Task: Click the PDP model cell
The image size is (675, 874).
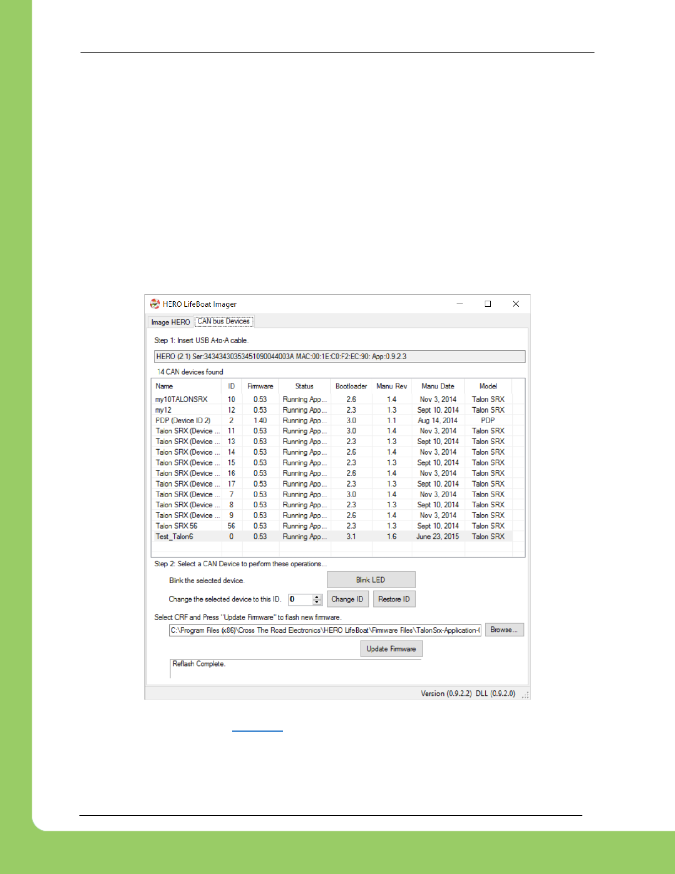Action: (x=488, y=420)
